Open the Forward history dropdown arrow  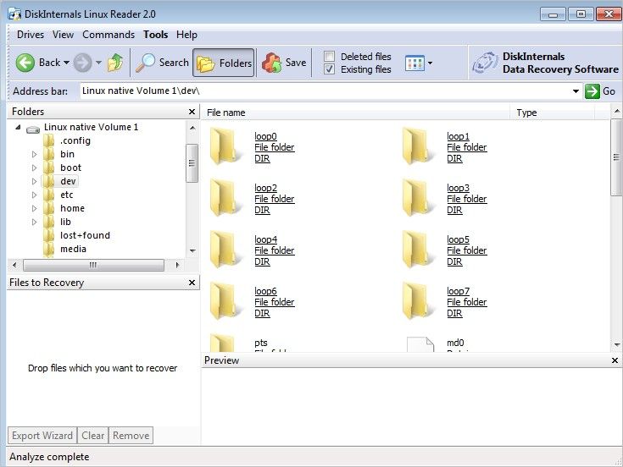98,63
